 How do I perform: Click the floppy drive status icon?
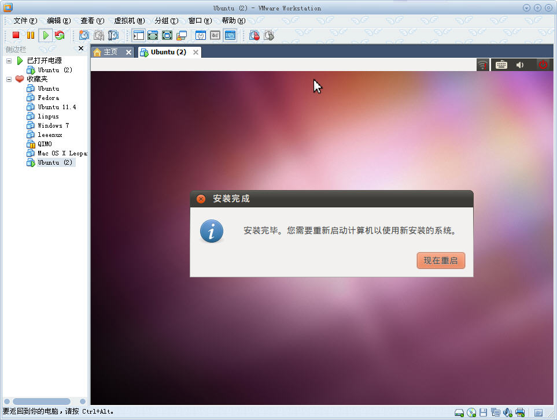click(483, 412)
